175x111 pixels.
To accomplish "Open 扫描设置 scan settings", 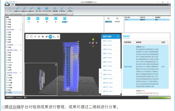I will [x=55, y=9].
